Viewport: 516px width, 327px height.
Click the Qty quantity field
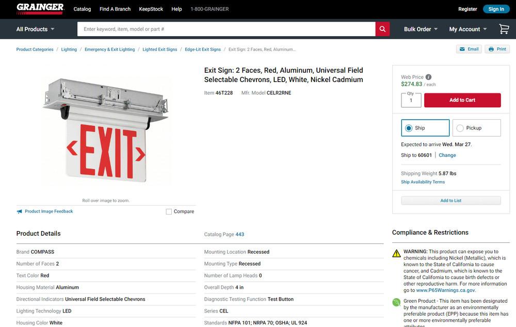tap(411, 100)
